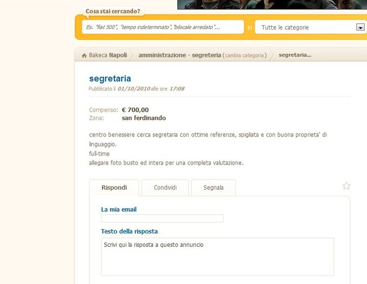Click the Testo della risposta text area
The height and width of the screenshot is (284, 367).
(x=218, y=257)
